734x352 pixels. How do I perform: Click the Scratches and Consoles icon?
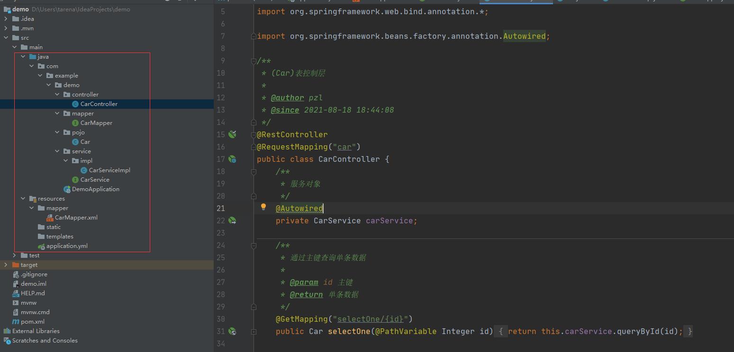pyautogui.click(x=7, y=341)
